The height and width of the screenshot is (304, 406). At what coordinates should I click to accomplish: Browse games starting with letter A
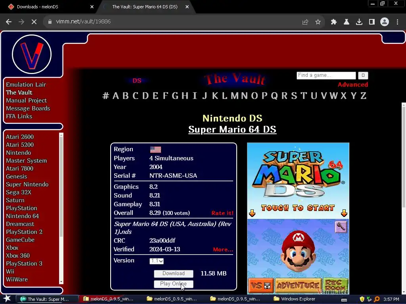pyautogui.click(x=116, y=96)
